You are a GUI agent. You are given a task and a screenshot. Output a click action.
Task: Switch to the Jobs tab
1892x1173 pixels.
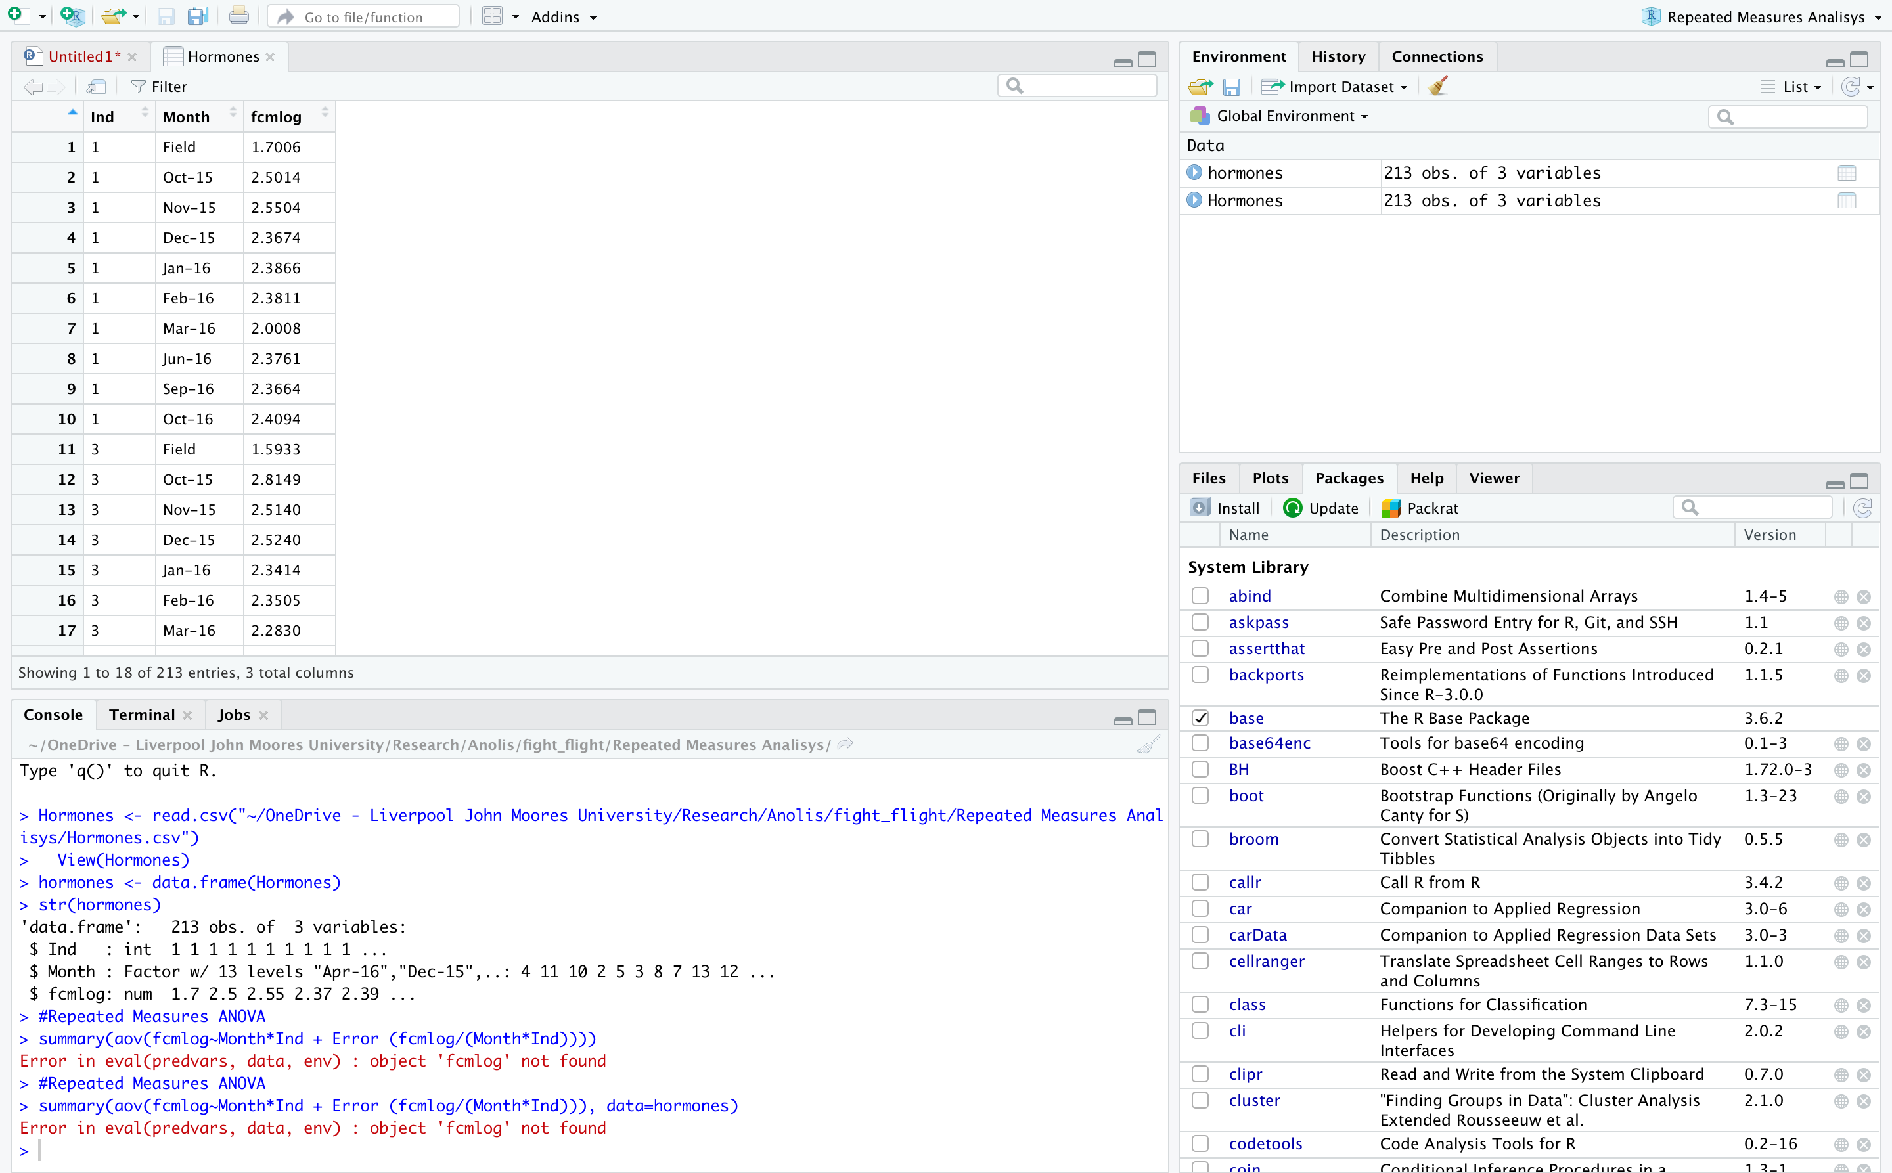tap(235, 715)
